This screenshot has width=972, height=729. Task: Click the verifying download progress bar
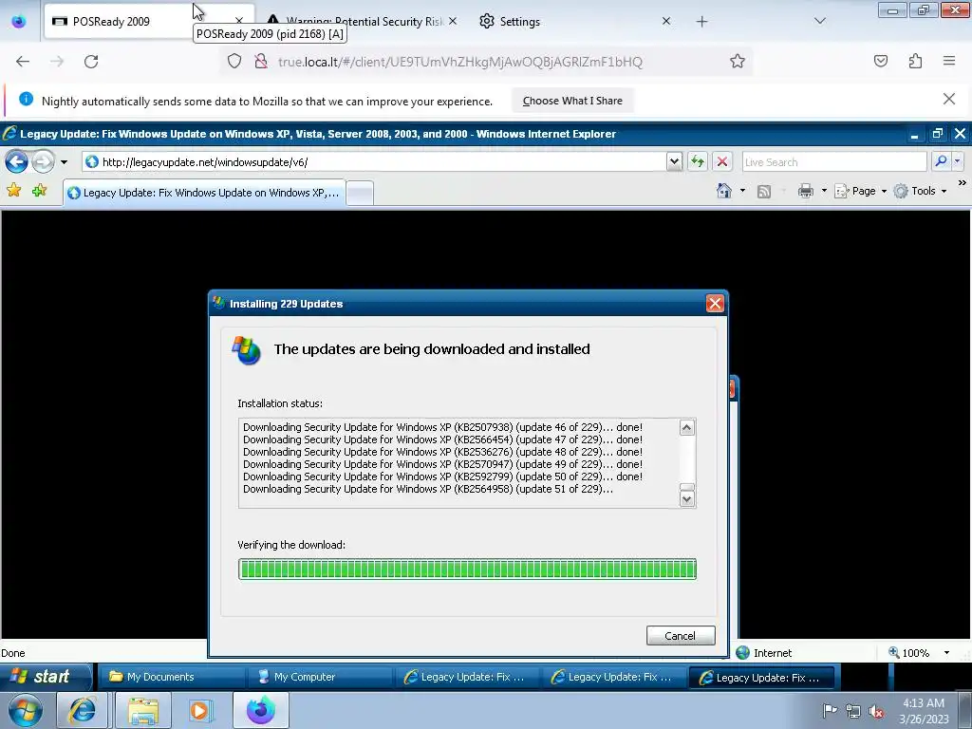pos(467,570)
